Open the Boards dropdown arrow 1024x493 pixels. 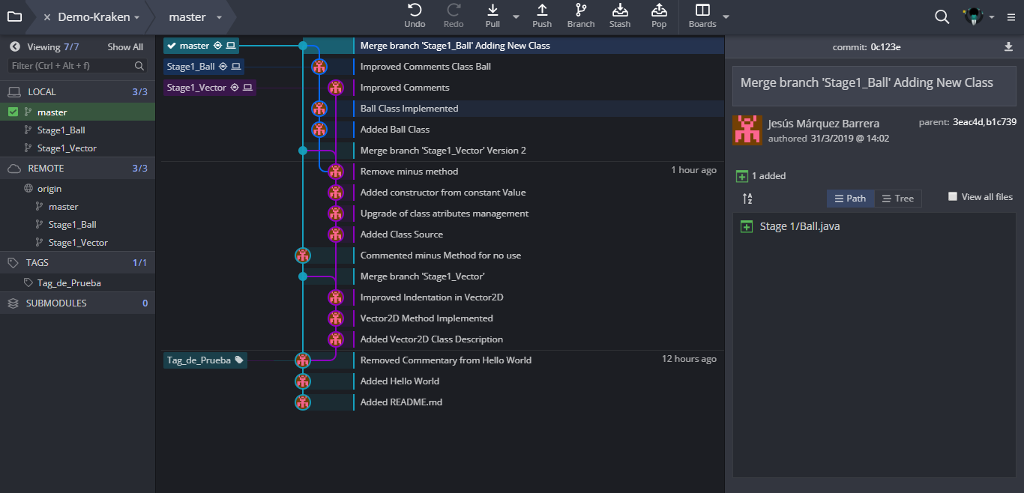point(726,16)
